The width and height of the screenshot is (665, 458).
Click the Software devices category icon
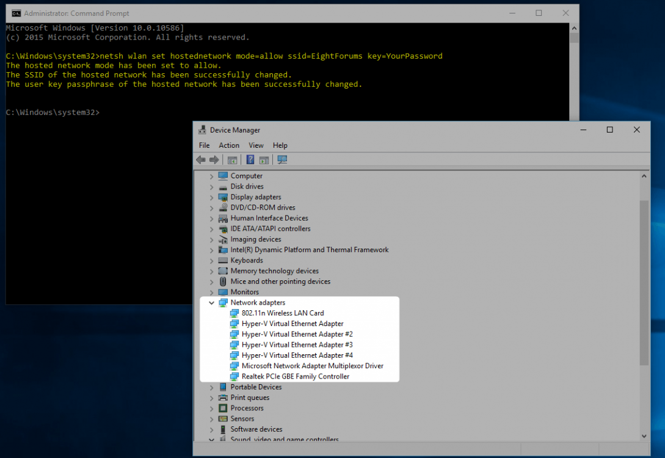[223, 429]
